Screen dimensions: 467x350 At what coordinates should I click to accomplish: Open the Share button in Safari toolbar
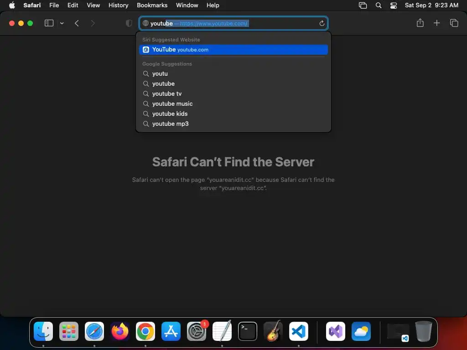(x=420, y=23)
